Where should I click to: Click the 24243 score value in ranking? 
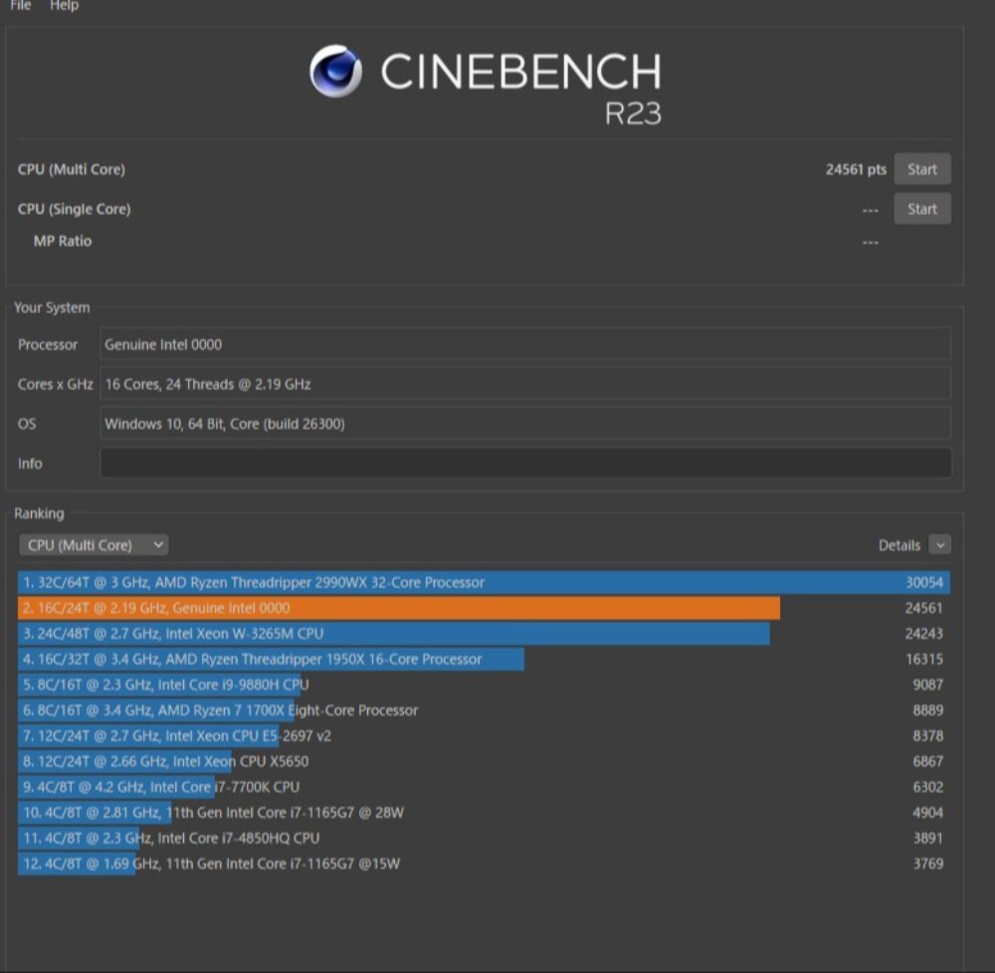click(x=924, y=634)
